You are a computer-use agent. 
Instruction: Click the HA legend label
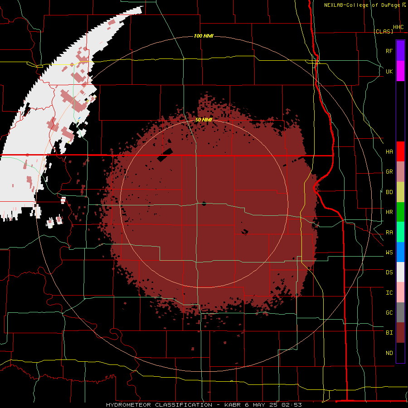pyautogui.click(x=389, y=151)
